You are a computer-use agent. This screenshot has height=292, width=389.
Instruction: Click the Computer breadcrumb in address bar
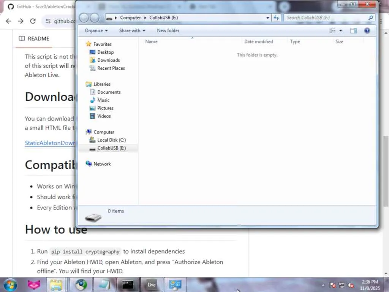(x=131, y=17)
